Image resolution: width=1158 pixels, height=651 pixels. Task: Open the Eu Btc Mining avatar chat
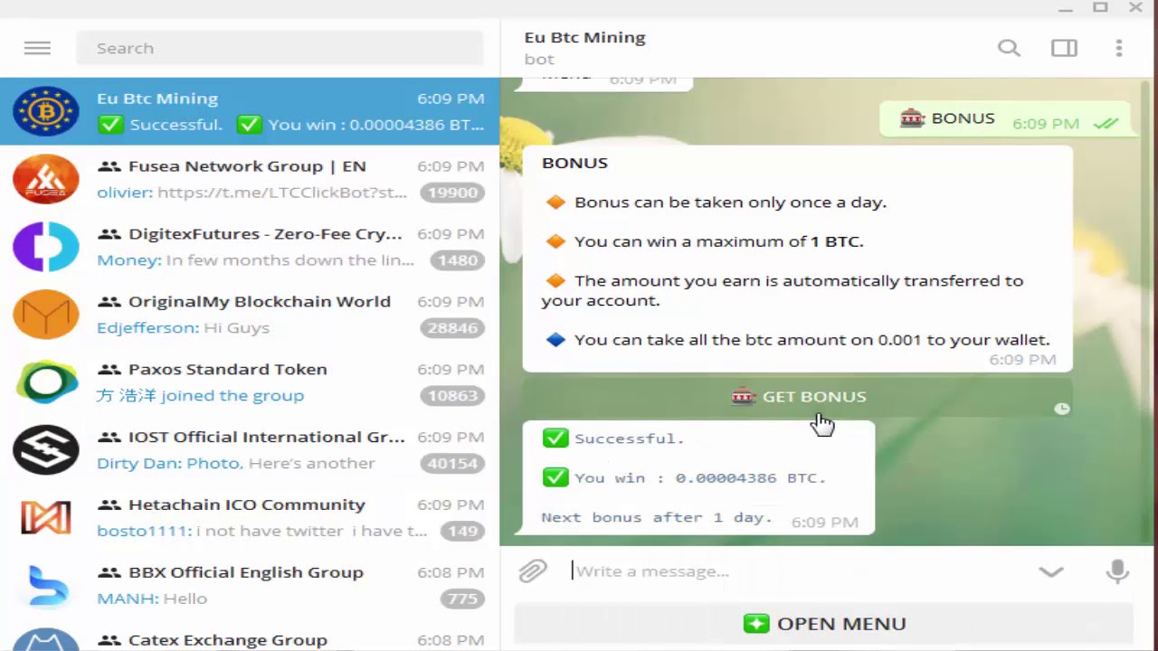point(46,111)
